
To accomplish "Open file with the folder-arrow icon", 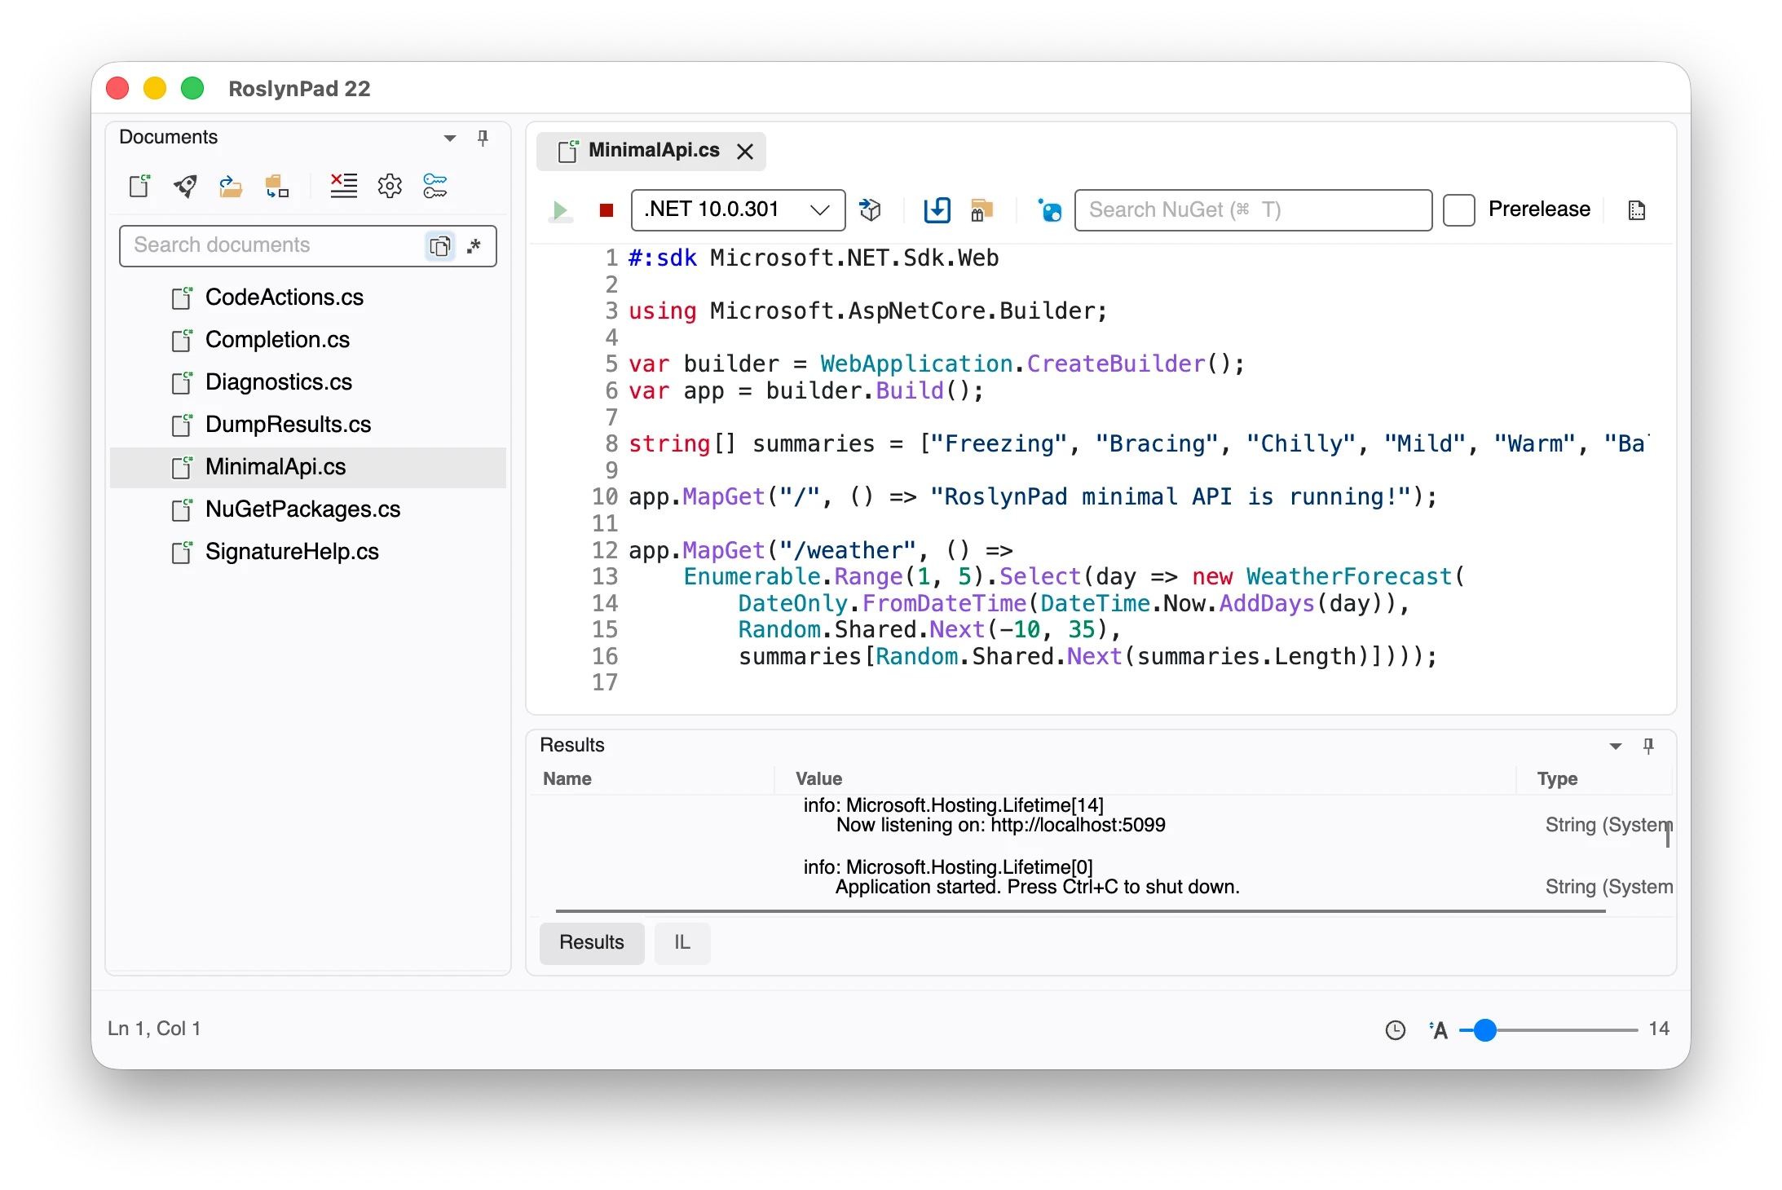I will pos(231,186).
